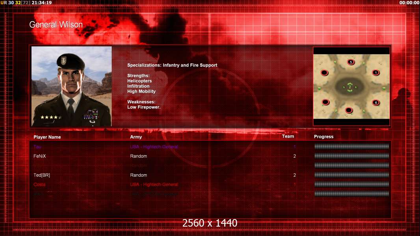The width and height of the screenshot is (420, 236).
Task: Click the progress bar below Costa's
Action: pos(352,194)
